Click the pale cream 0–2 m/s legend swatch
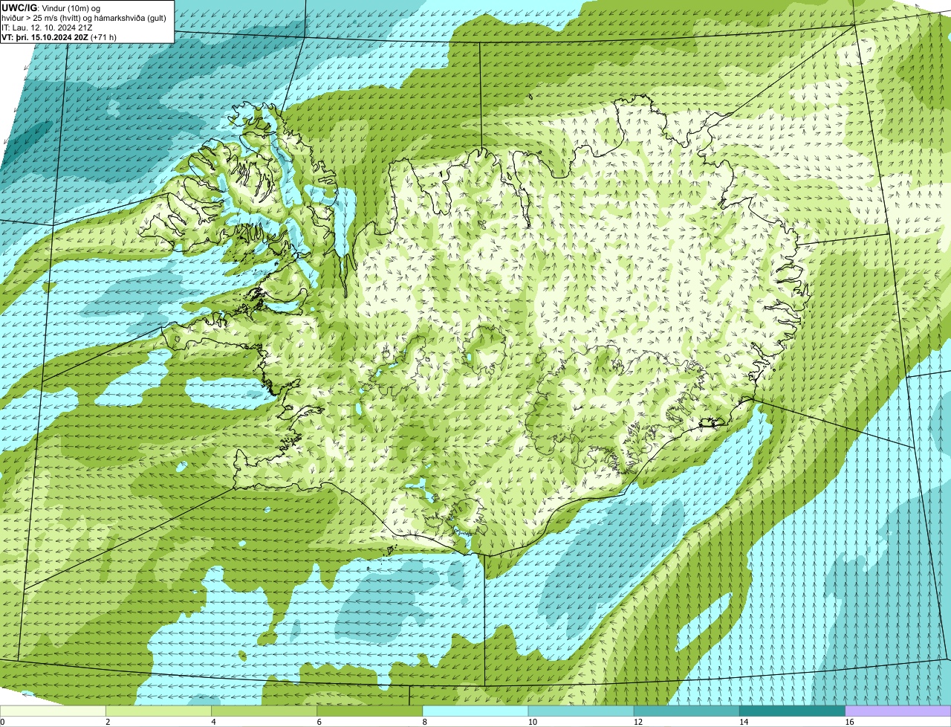This screenshot has width=951, height=727. (x=53, y=711)
